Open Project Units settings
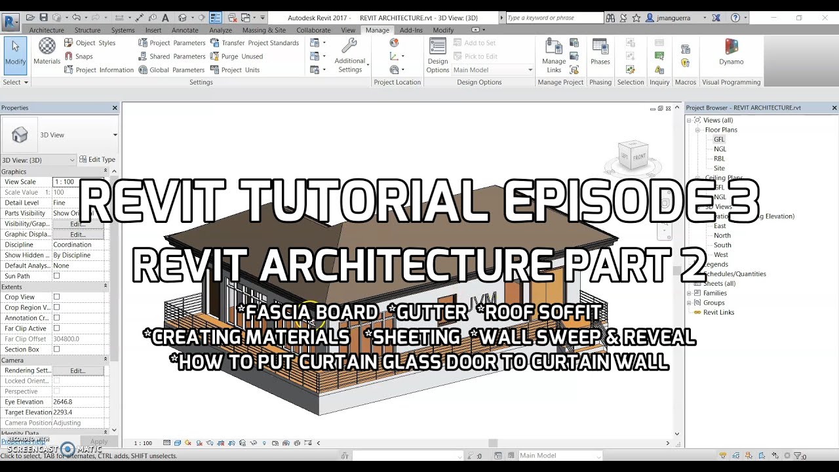 235,70
